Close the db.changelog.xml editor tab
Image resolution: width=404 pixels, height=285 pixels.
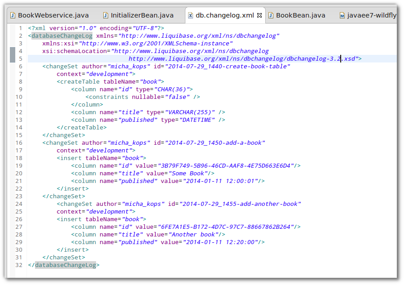pos(259,15)
